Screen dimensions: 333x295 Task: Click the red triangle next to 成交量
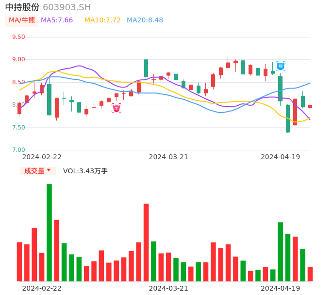click(x=49, y=170)
